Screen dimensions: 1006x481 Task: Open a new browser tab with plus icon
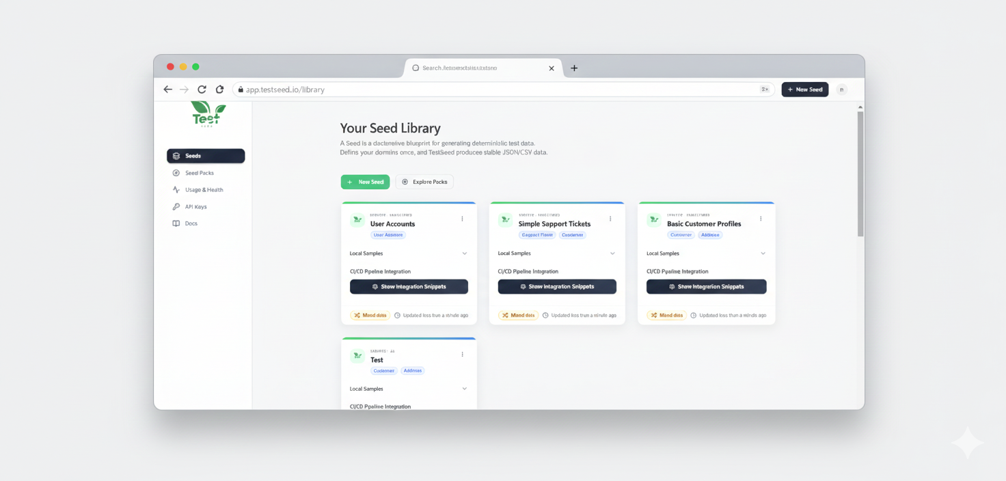point(574,68)
